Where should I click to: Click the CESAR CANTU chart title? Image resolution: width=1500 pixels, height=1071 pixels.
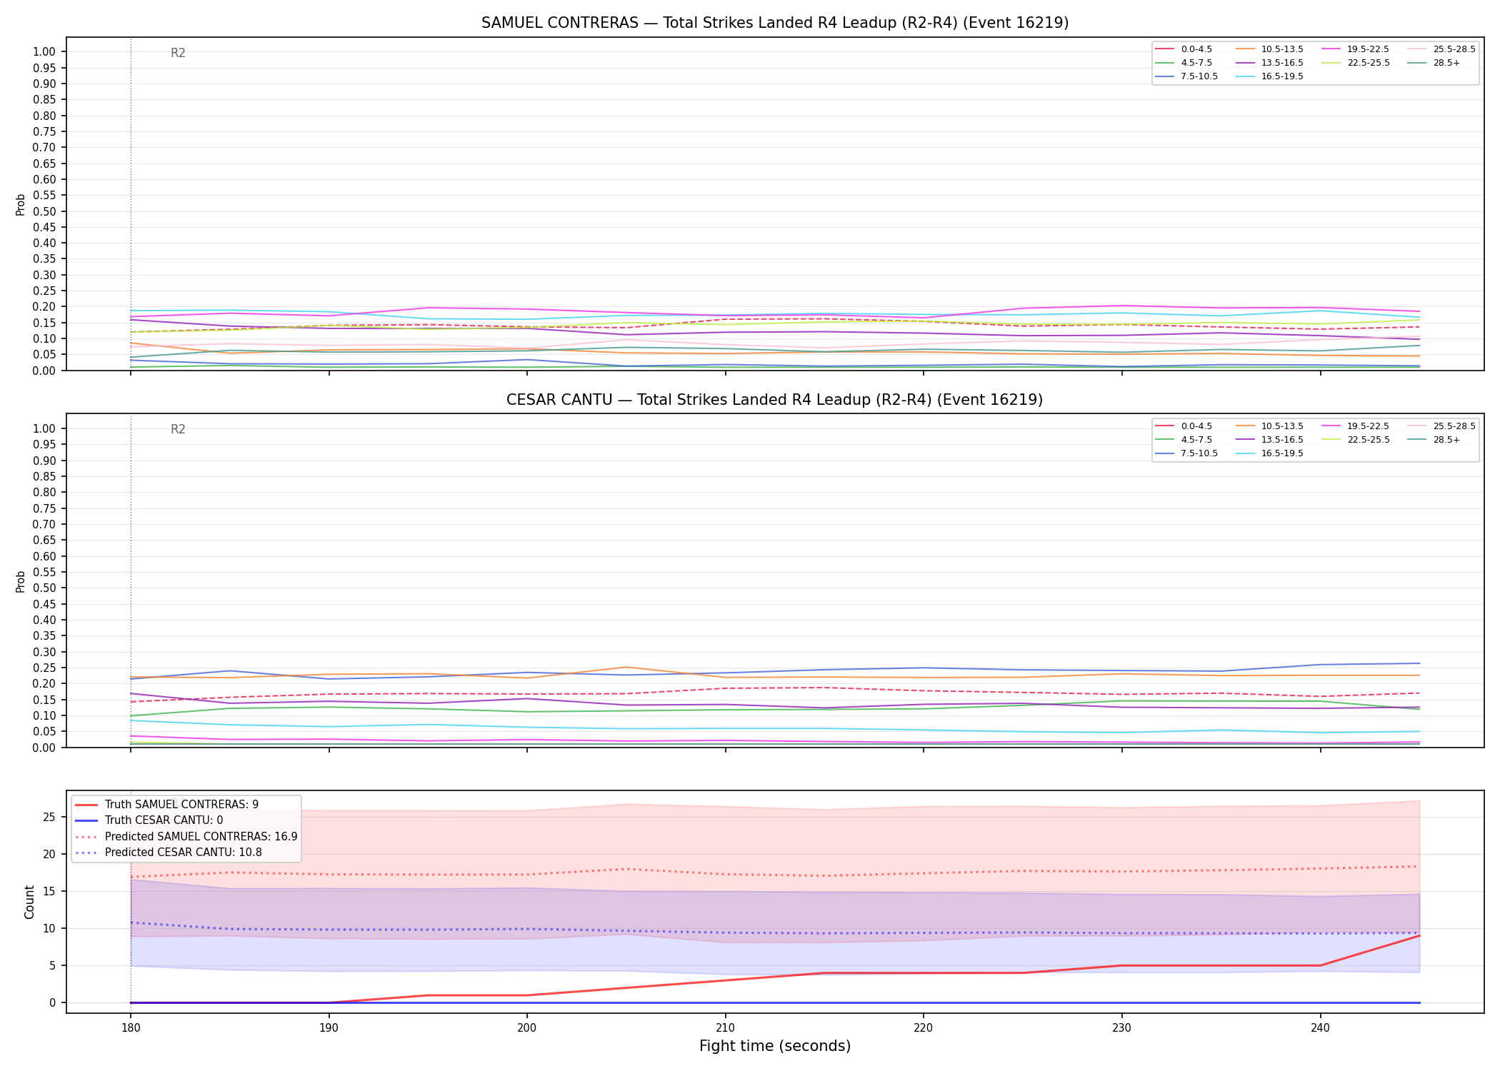coord(775,400)
